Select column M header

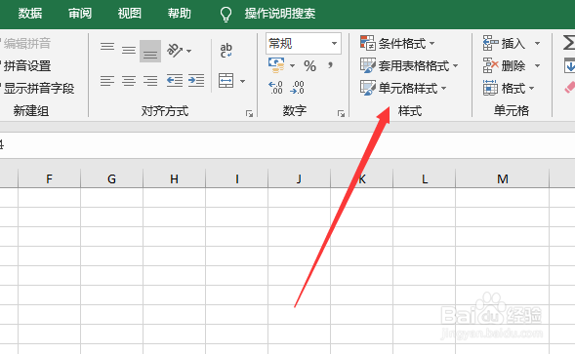tap(503, 178)
